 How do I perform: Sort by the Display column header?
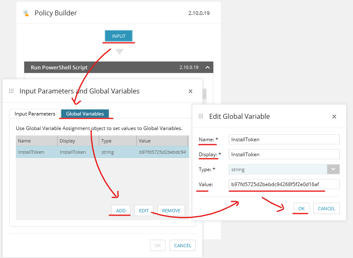tap(78, 141)
